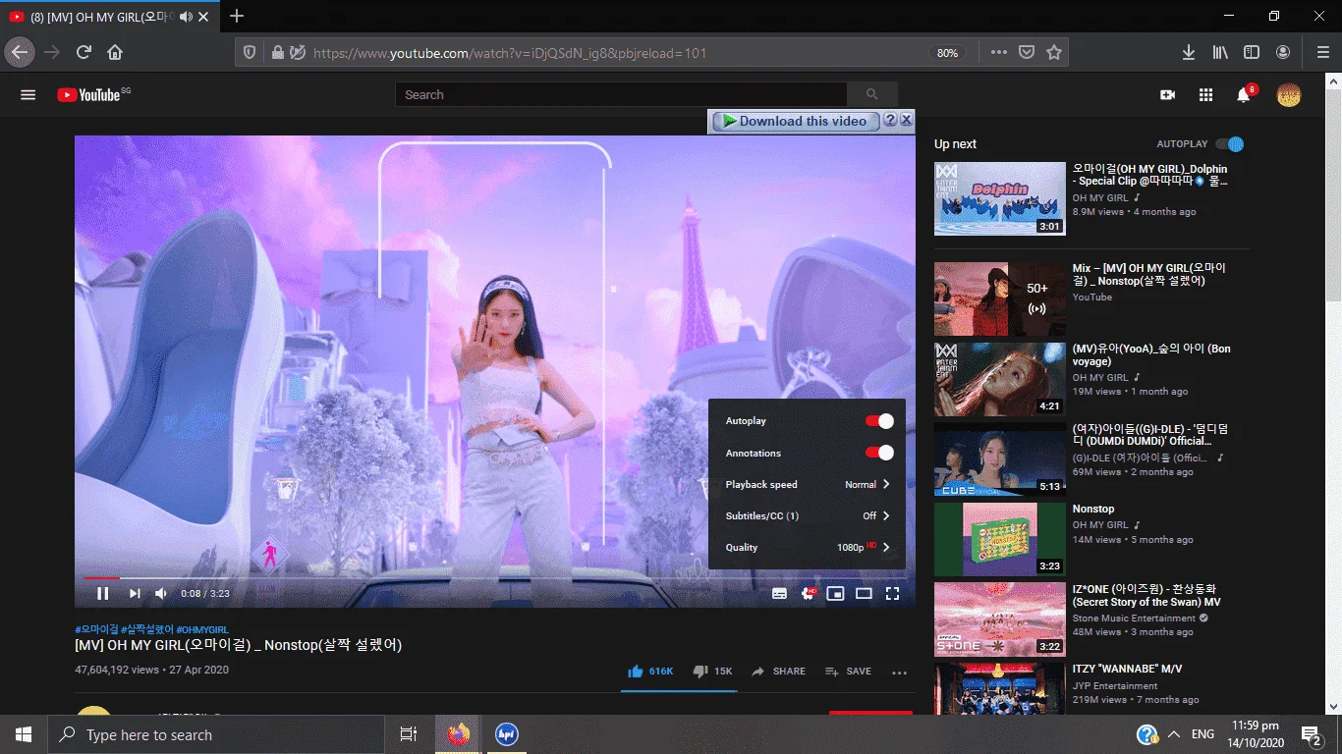
Task: Mute the tab via its speaker icon
Action: 186,17
